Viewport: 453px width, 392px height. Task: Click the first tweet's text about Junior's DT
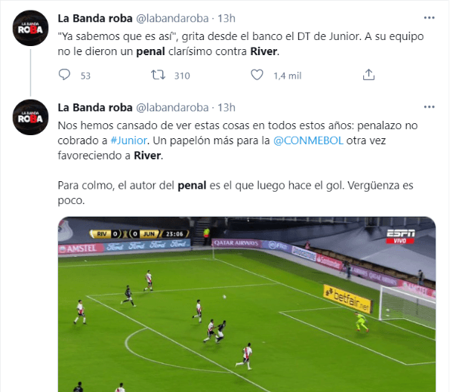click(x=241, y=44)
